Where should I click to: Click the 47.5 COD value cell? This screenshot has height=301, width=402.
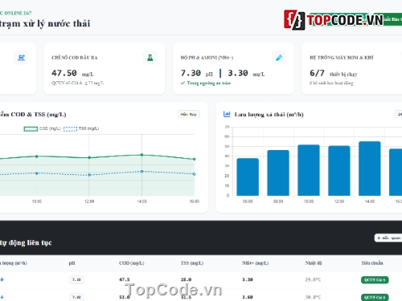(x=125, y=279)
